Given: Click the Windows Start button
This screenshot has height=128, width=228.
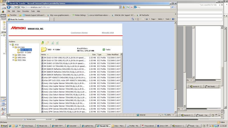Looking at the screenshot, I should (x=4, y=126).
